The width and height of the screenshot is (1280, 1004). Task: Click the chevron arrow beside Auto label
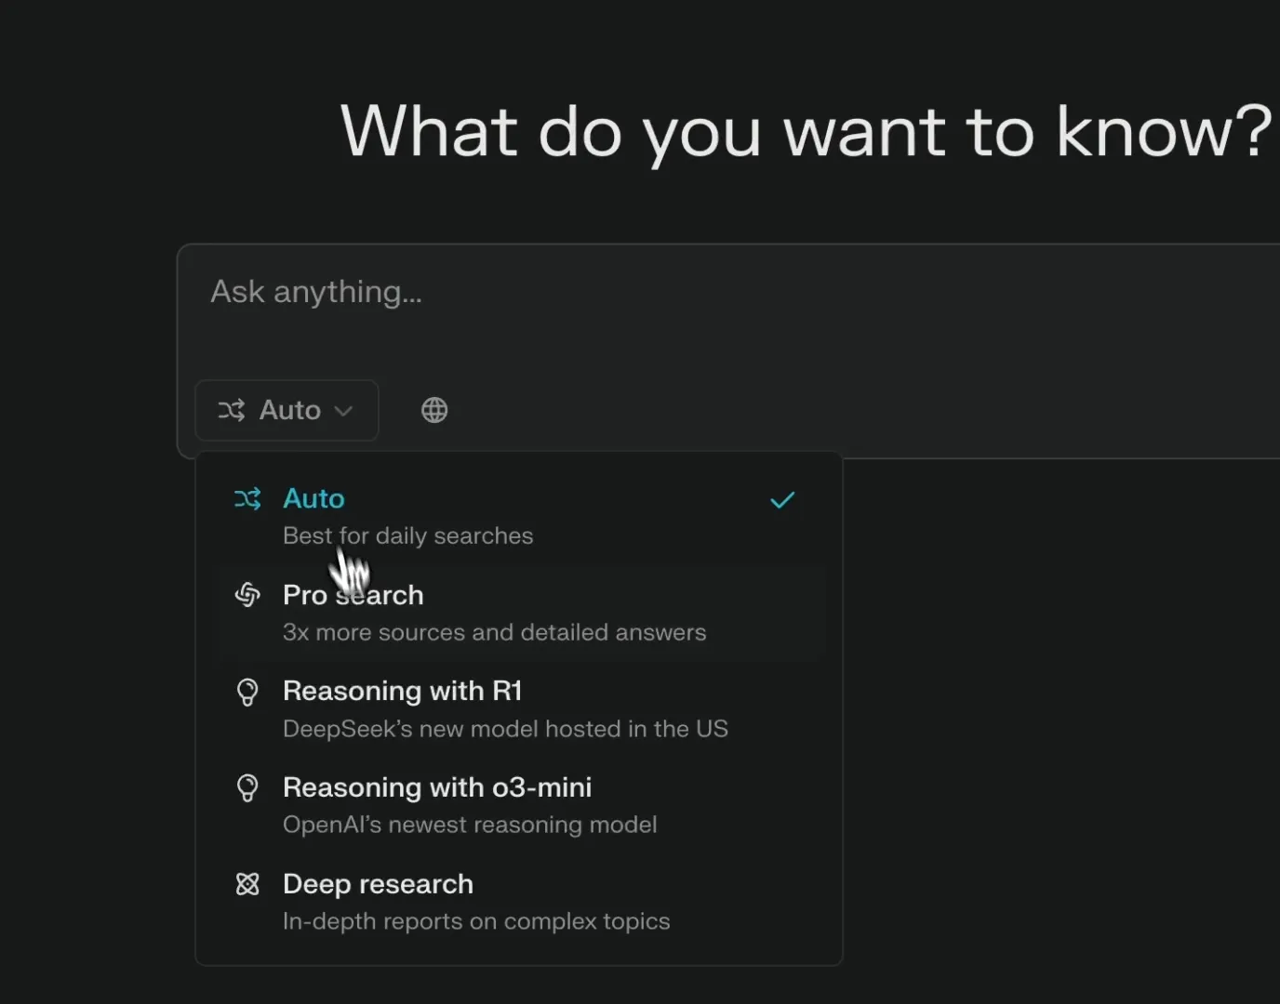point(343,411)
